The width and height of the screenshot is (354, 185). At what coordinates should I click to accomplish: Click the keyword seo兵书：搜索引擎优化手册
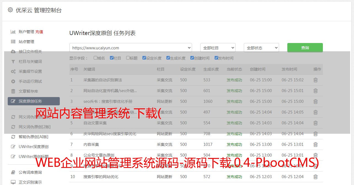click(108, 101)
